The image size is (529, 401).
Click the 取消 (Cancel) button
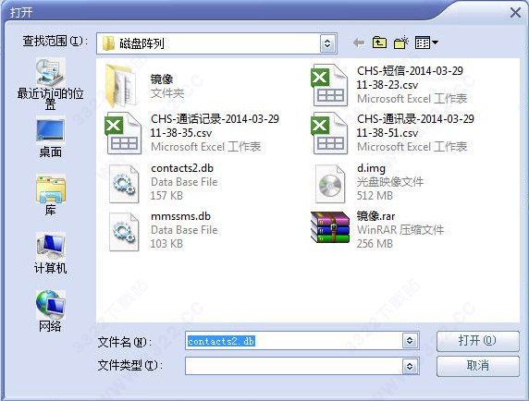[x=478, y=366]
